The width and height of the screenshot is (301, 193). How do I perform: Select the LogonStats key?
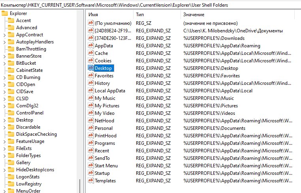point(28,177)
